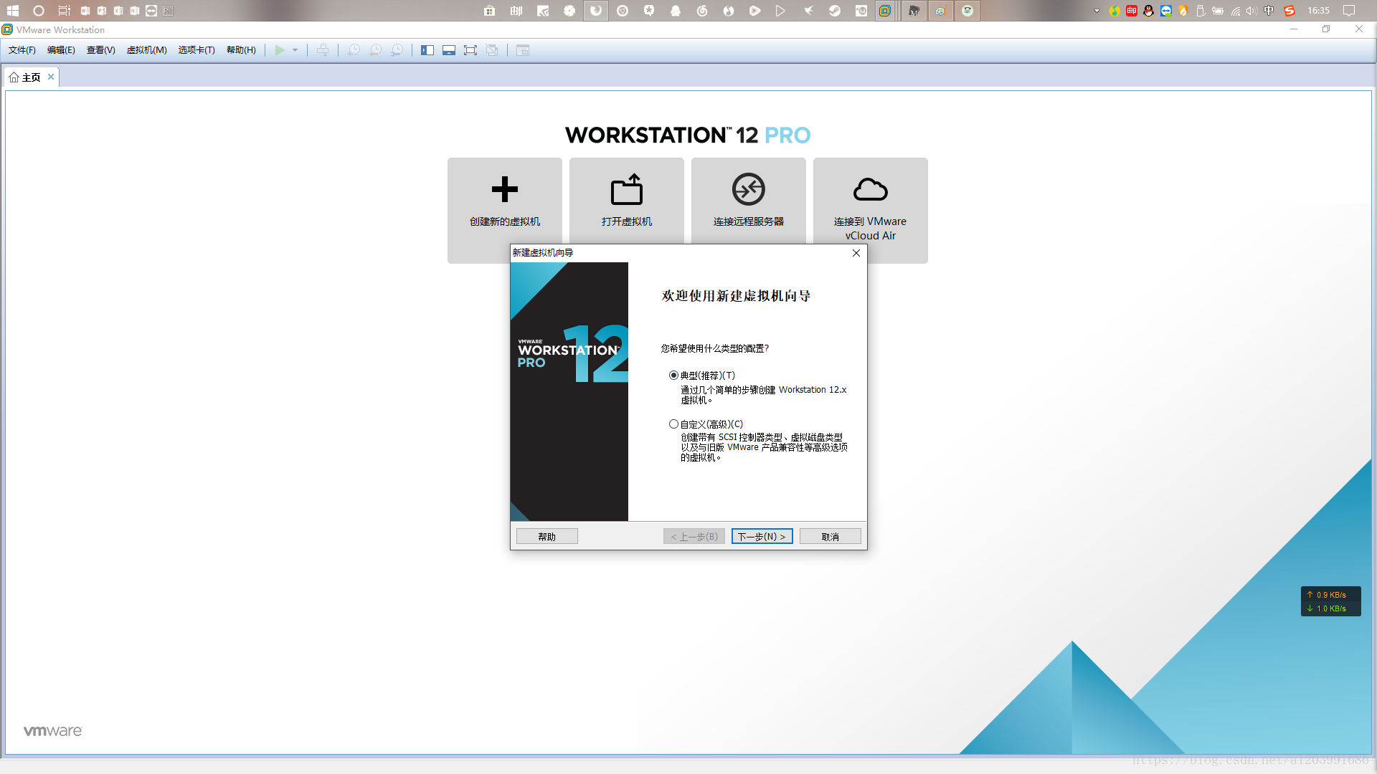Select the Custom (高级) configuration radio button
Viewport: 1377px width, 774px height.
673,424
